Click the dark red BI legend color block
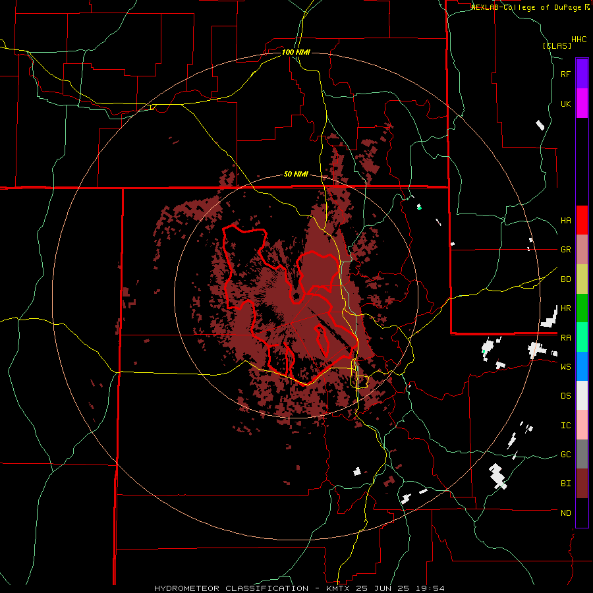The height and width of the screenshot is (593, 593). [x=582, y=484]
